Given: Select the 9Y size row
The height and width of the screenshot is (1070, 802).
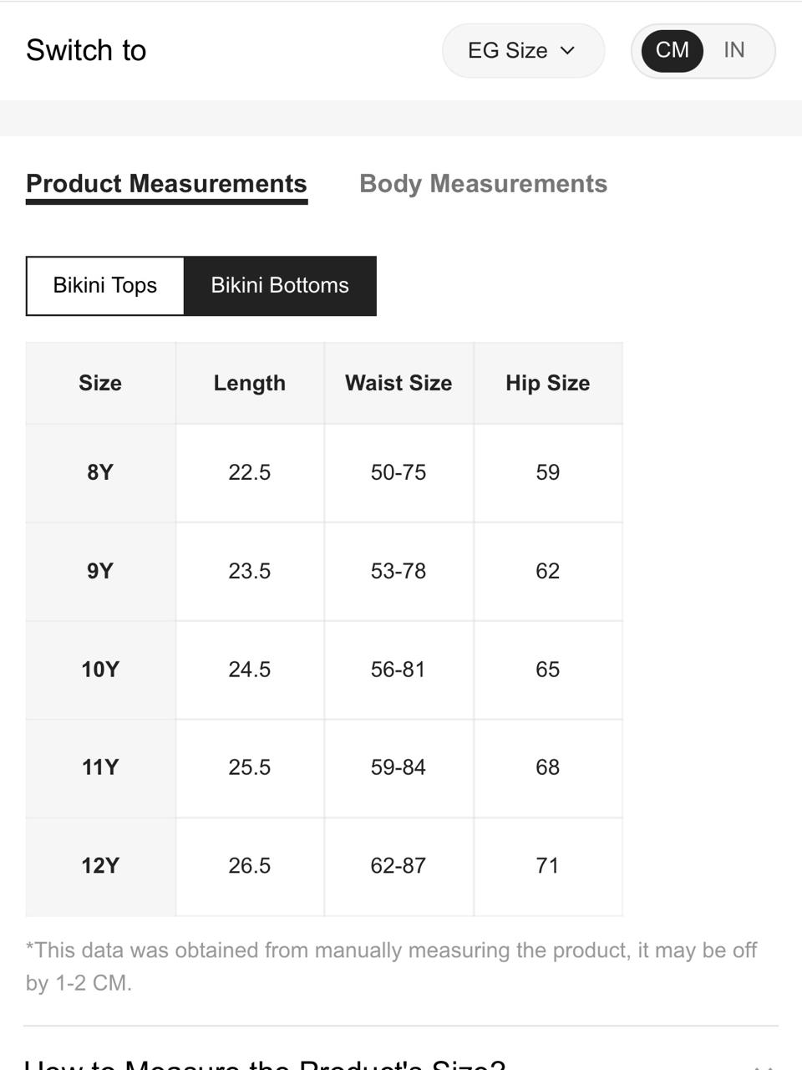Looking at the screenshot, I should 324,572.
